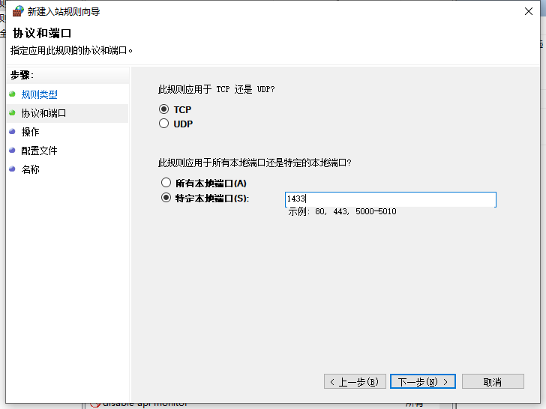Choose 特定本地端口 (specific local ports)
The image size is (546, 409).
(166, 199)
